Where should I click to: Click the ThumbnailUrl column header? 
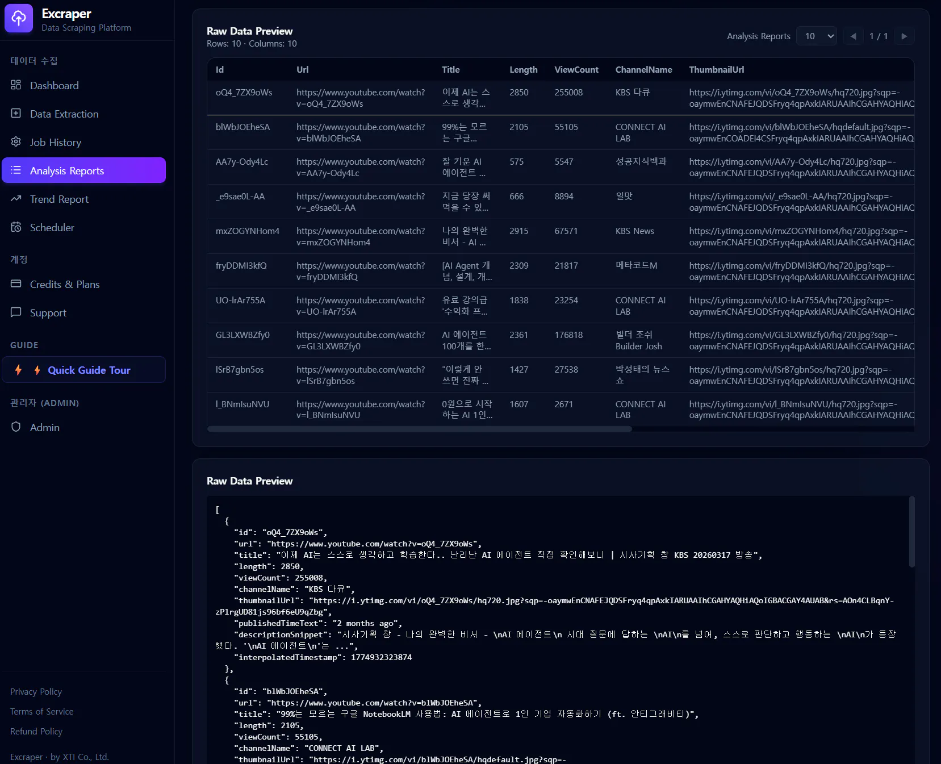pyautogui.click(x=717, y=69)
